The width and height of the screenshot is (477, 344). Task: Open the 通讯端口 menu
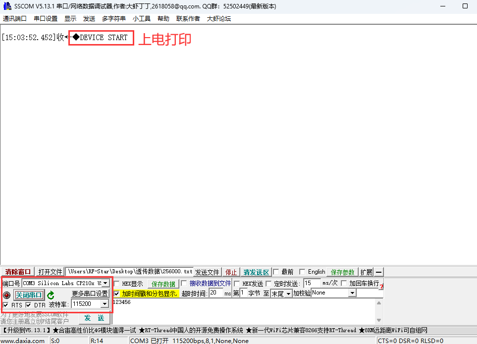[x=14, y=18]
